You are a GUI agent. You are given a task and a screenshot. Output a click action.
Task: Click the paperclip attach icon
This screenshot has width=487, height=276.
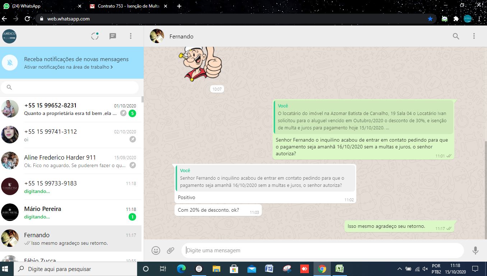click(171, 250)
